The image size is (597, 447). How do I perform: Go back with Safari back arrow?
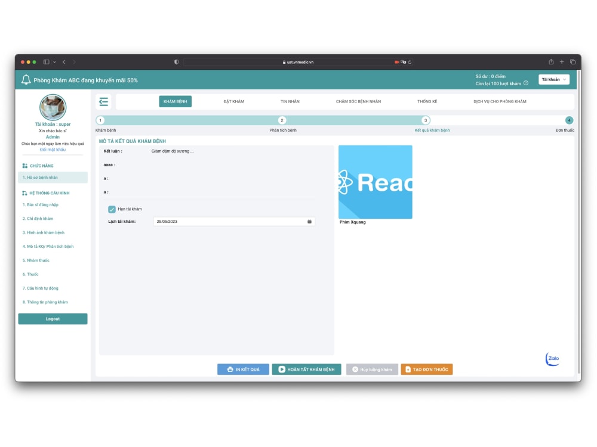(x=64, y=62)
